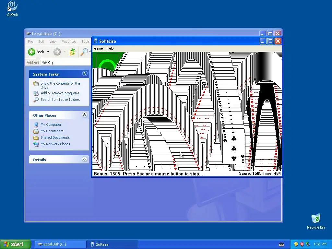Open the Tools menu in Explorer
Image resolution: width=332 pixels, height=249 pixels.
click(x=86, y=41)
